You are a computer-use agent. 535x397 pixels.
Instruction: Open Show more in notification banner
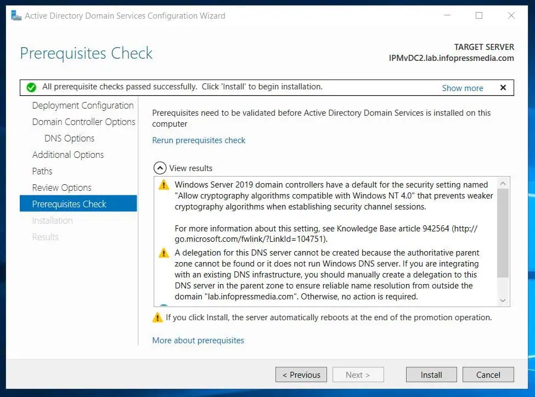tap(463, 88)
